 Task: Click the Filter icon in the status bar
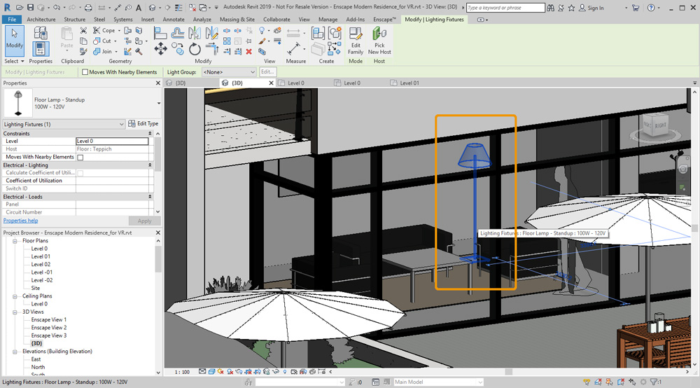[x=655, y=382]
